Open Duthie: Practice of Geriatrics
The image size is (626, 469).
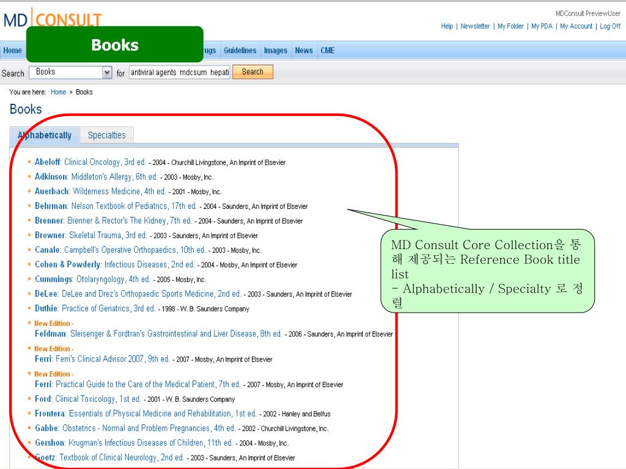coord(95,308)
